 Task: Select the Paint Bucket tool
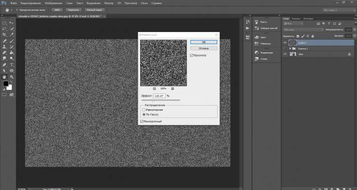(x=12, y=53)
